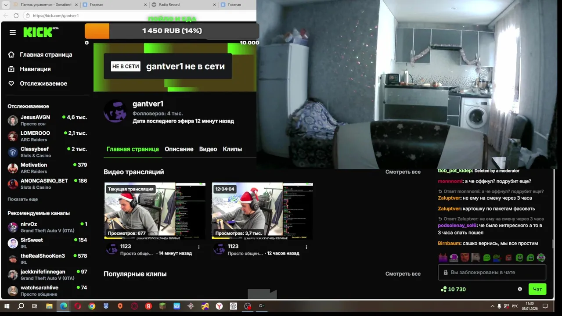Click the browser address bar URL
This screenshot has width=562, height=316.
(x=56, y=15)
